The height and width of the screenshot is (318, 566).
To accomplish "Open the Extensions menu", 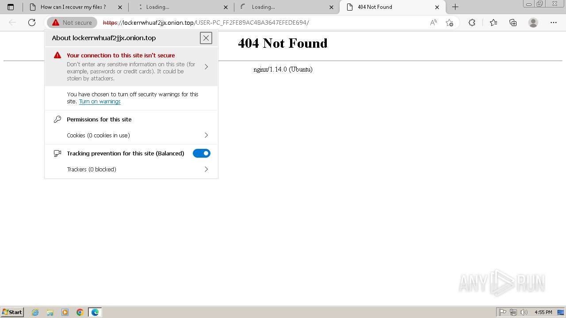I will tap(472, 23).
